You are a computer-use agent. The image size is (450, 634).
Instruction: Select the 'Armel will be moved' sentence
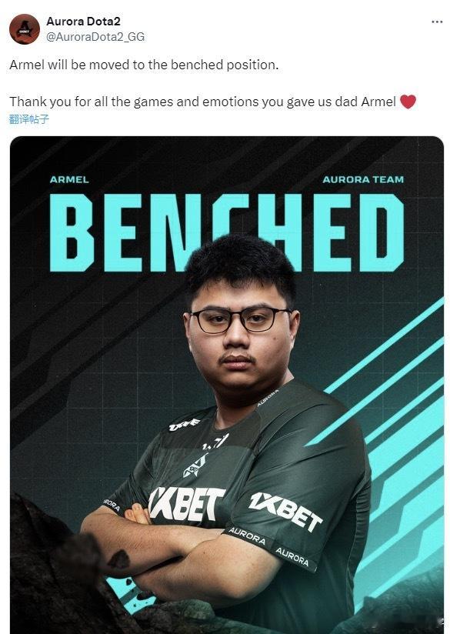pyautogui.click(x=144, y=65)
